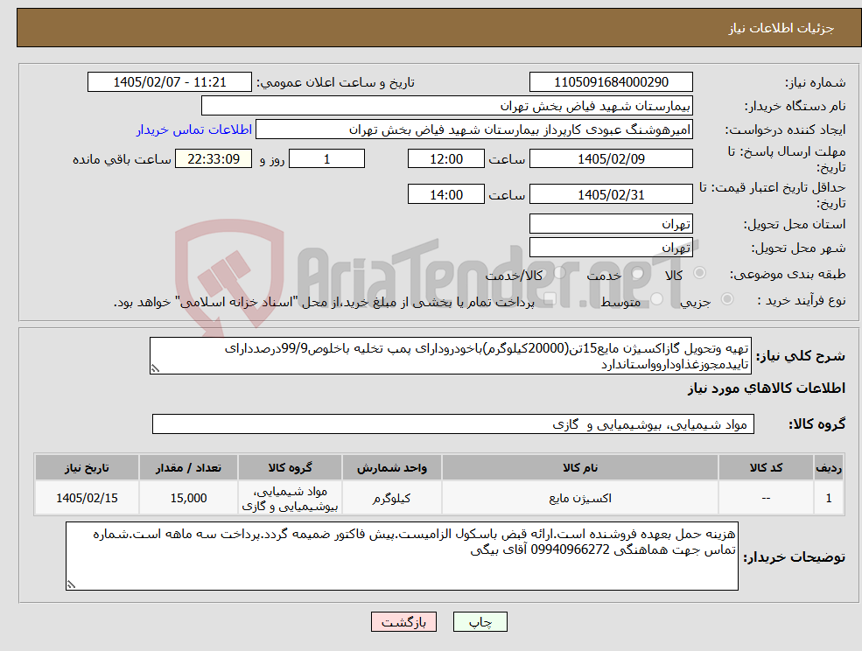Click the ساعت باقی مانده label
862x651 pixels.
coord(122,159)
